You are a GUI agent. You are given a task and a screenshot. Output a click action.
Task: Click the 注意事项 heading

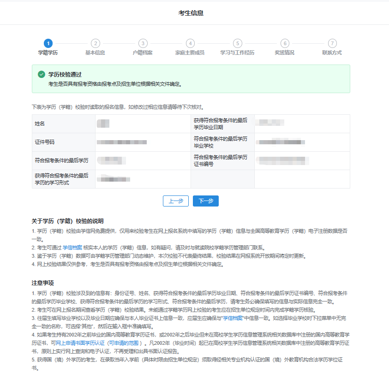pos(42,283)
